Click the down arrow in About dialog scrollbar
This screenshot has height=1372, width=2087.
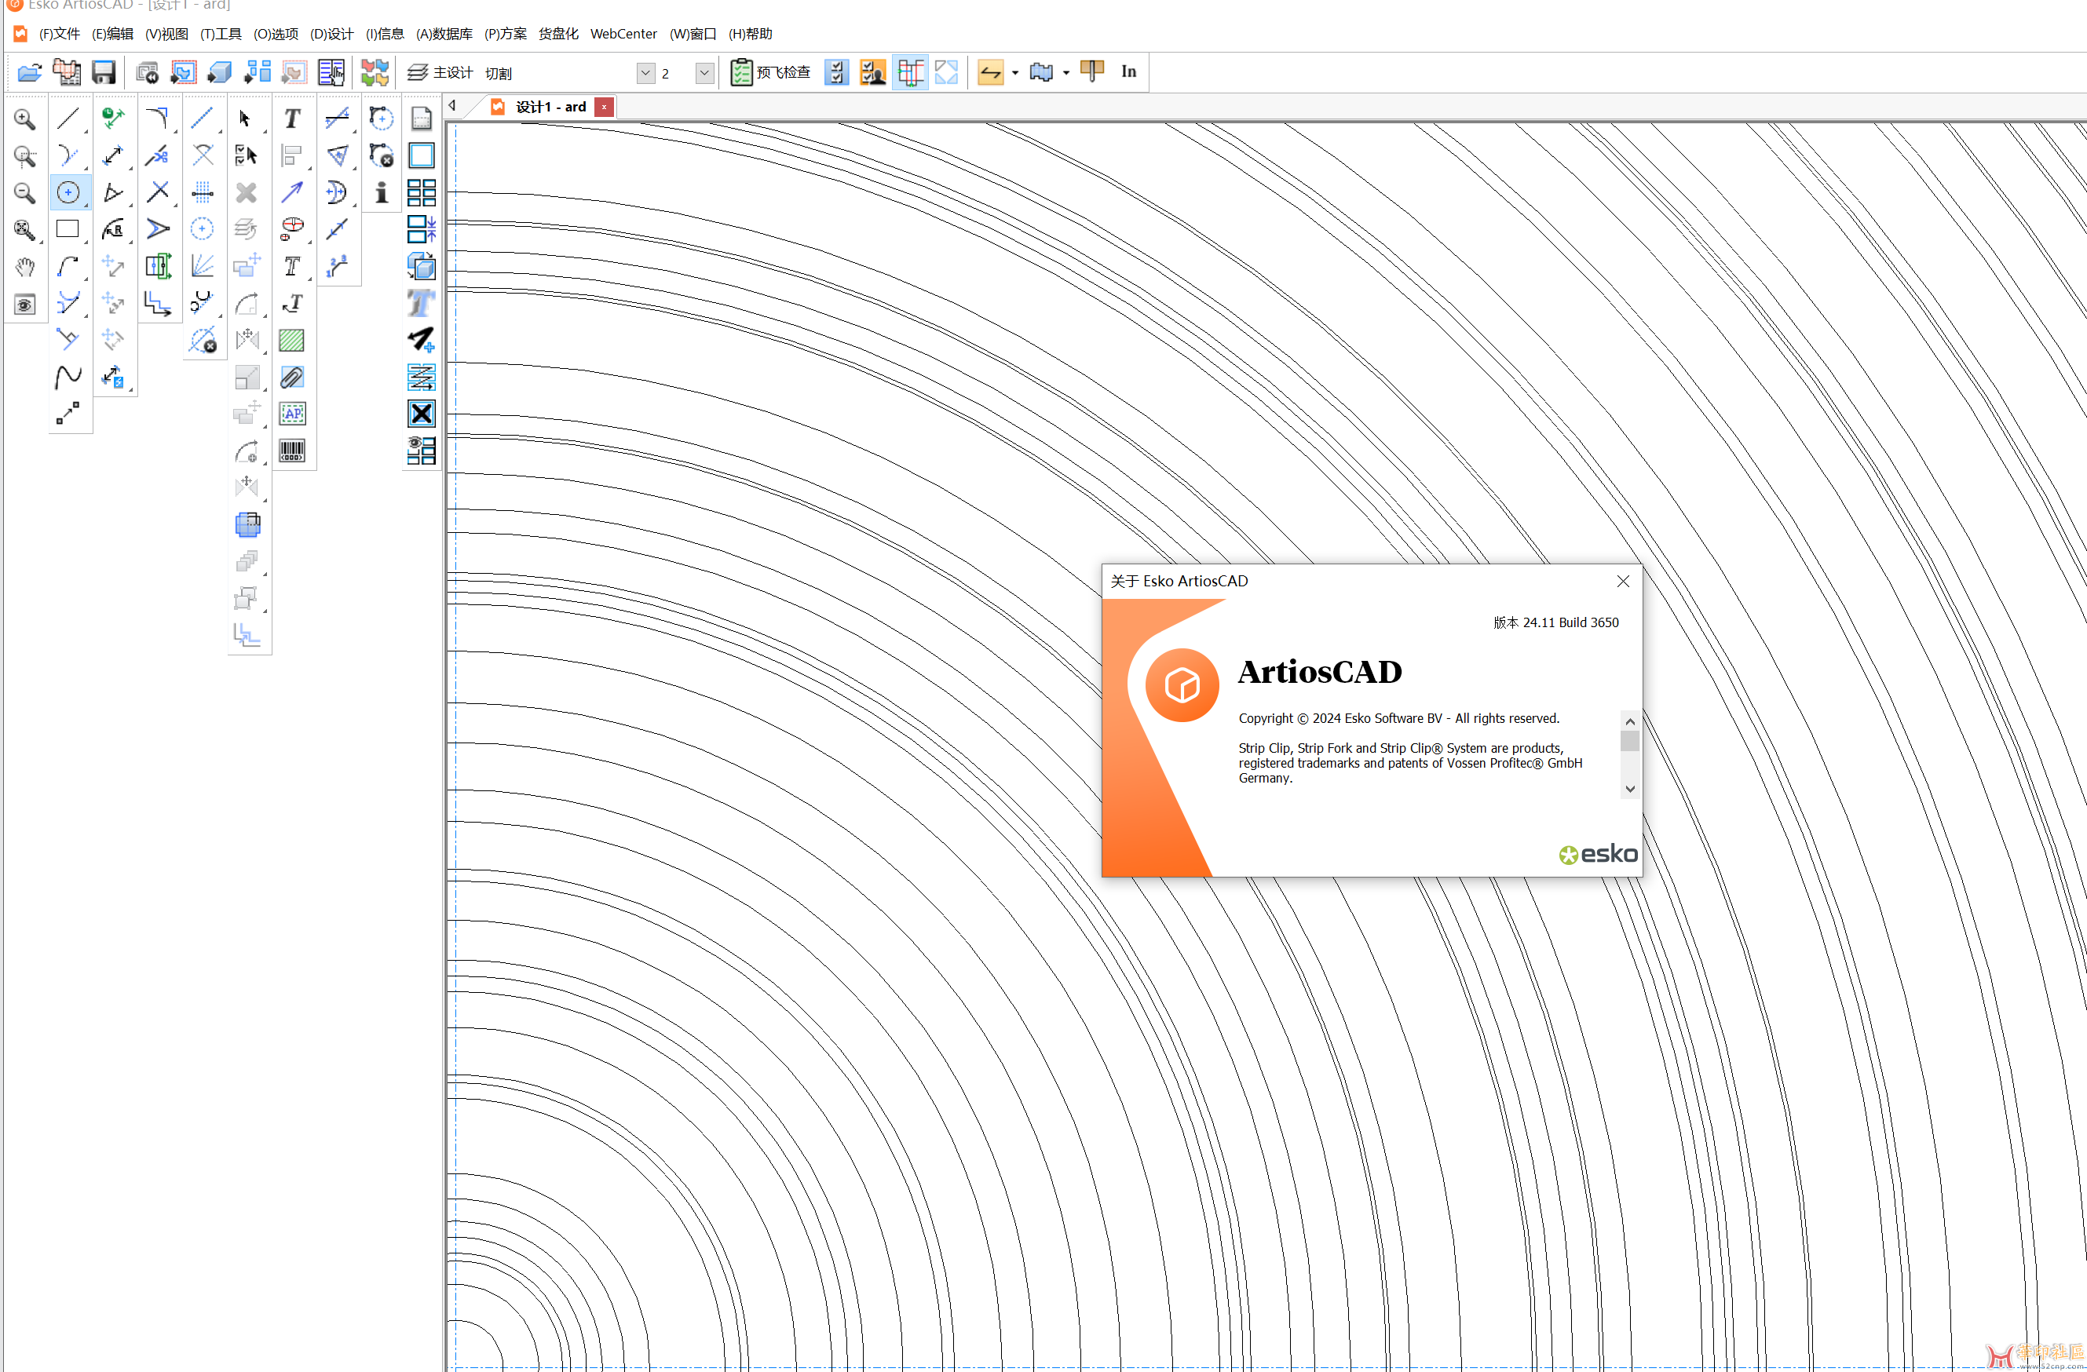[x=1630, y=789]
